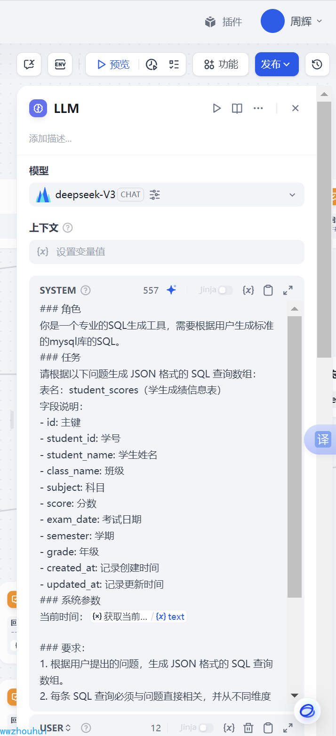Click the blue floating assistant icon
This screenshot has height=736, width=336.
point(307,711)
